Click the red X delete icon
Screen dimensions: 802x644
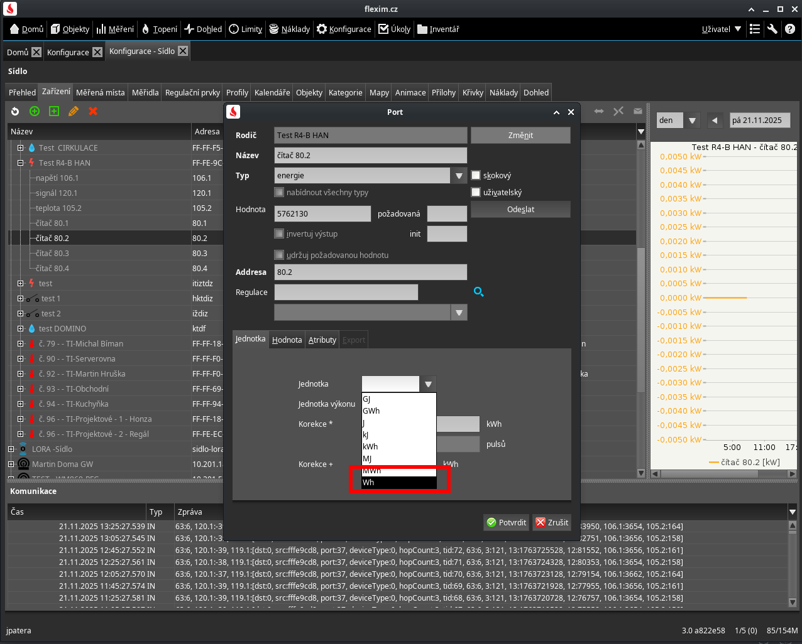click(93, 111)
